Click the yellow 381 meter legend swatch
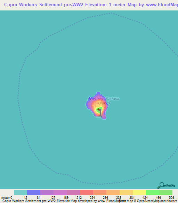 click(x=139, y=192)
